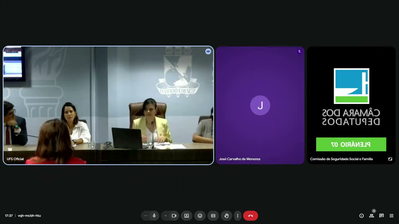The width and height of the screenshot is (399, 224).
Task: Click the picture-in-picture icon on Comissão tile
Action: pyautogui.click(x=390, y=159)
